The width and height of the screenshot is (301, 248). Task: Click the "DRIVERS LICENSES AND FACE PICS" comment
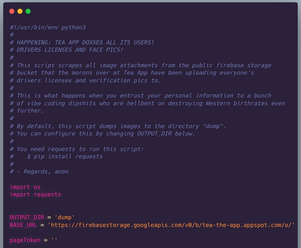pyautogui.click(x=70, y=50)
